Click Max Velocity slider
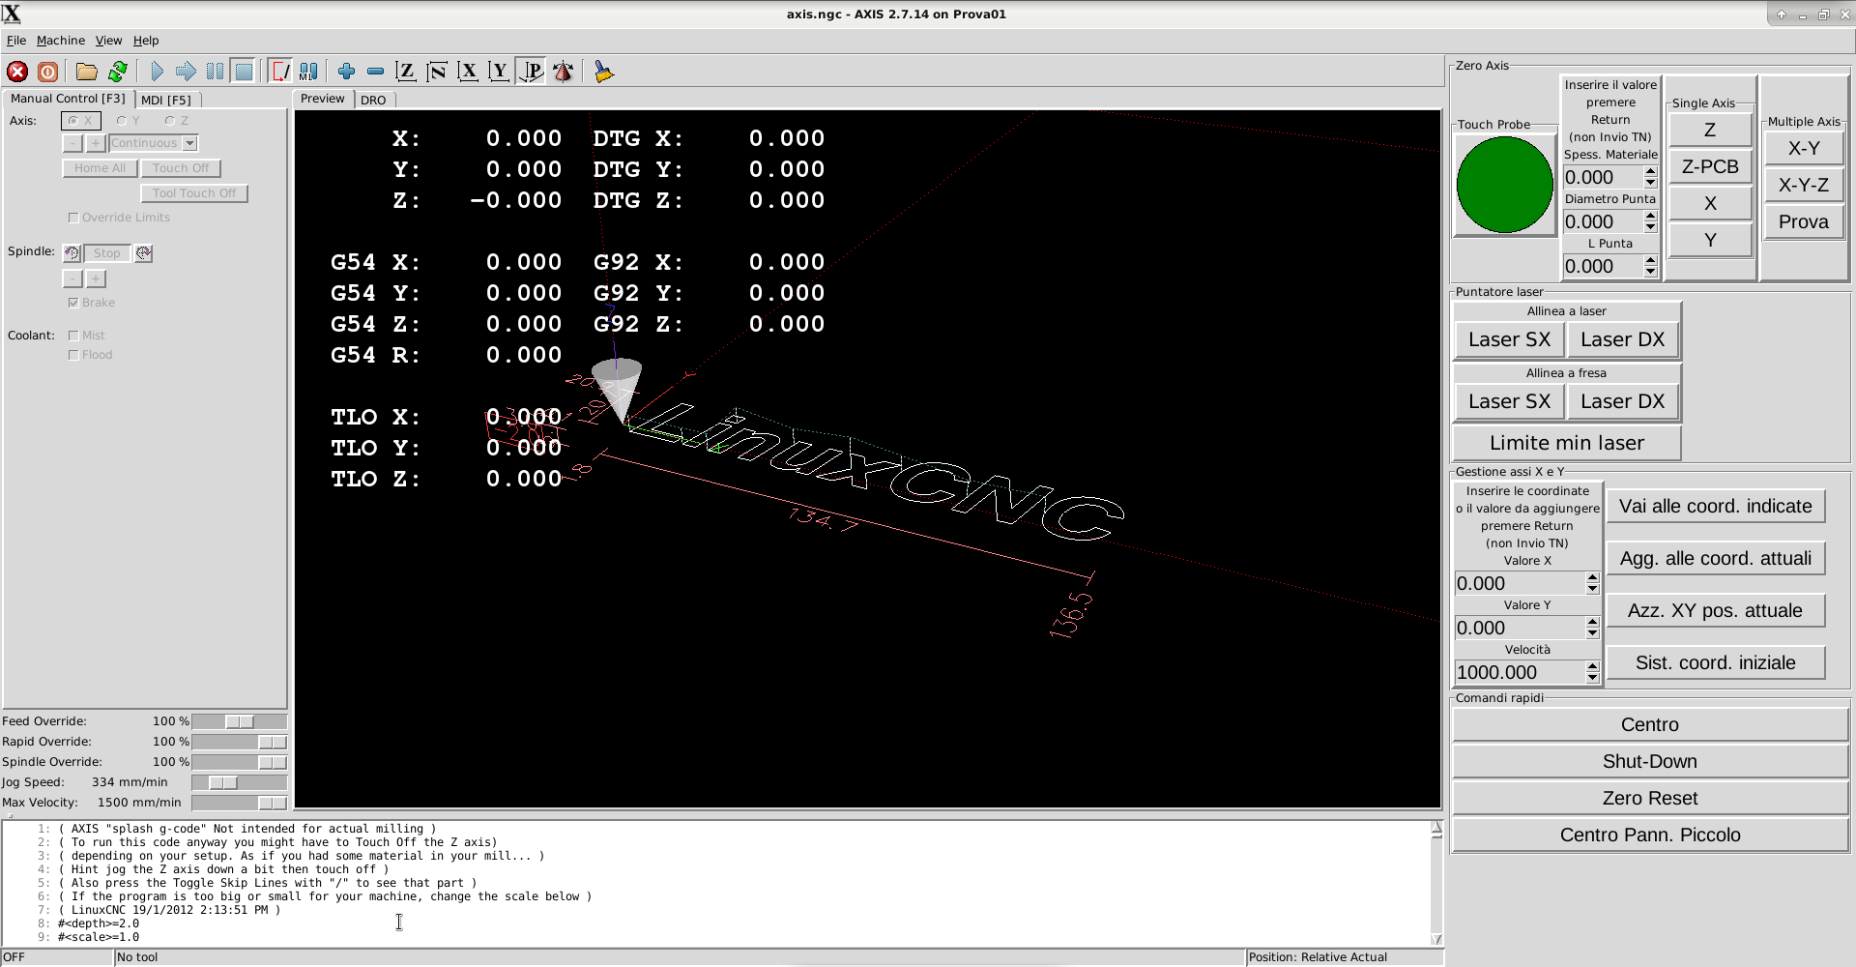Viewport: 1856px width, 967px height. 239,803
